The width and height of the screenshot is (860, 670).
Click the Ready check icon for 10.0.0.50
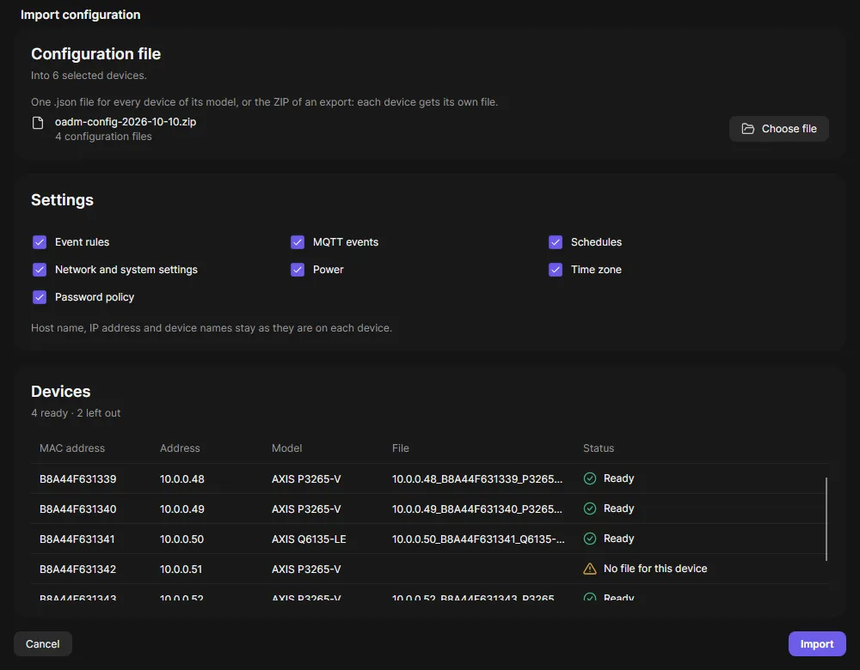(x=590, y=539)
